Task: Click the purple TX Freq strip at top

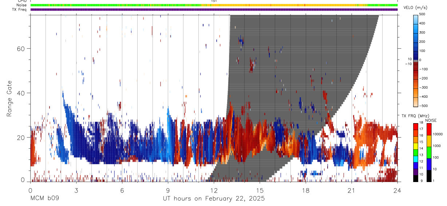Action: tap(214, 9)
